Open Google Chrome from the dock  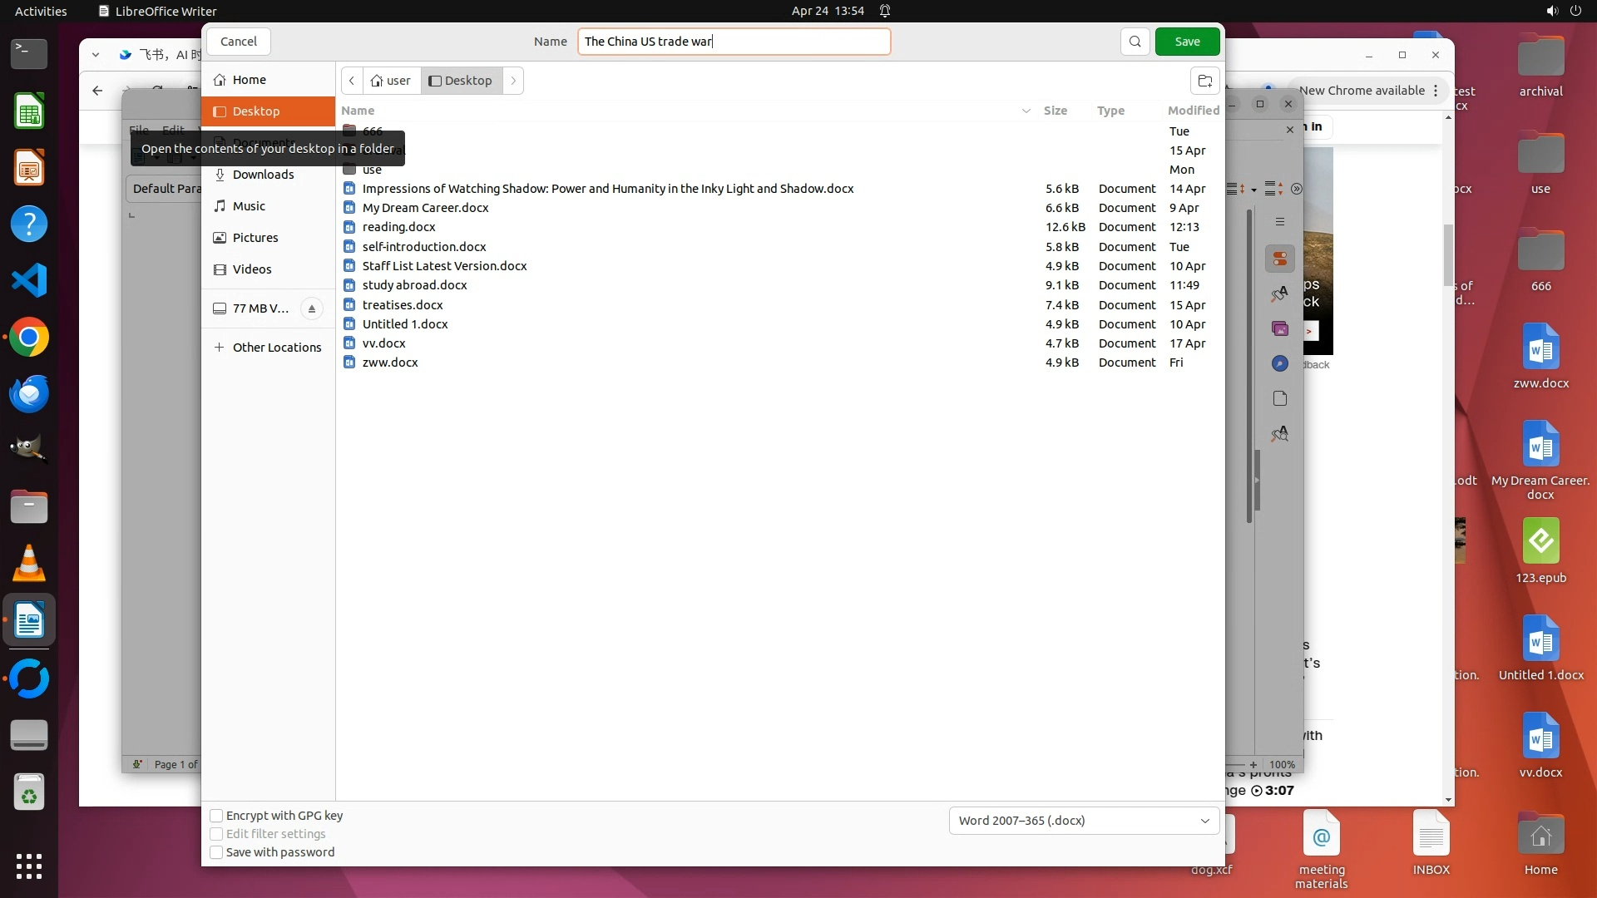coord(29,338)
